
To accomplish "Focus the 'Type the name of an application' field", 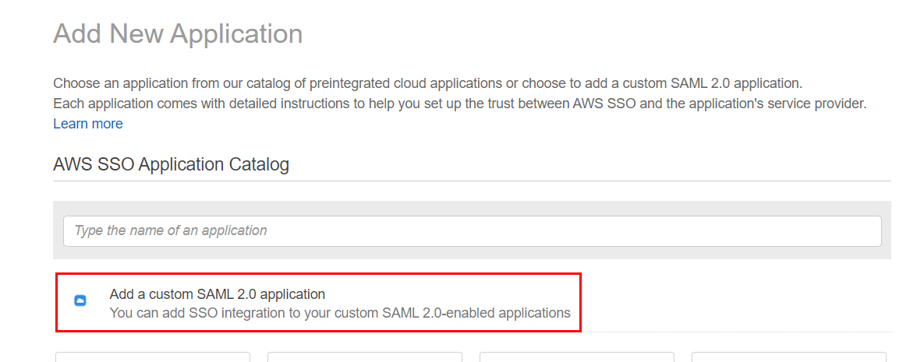I will point(472,230).
